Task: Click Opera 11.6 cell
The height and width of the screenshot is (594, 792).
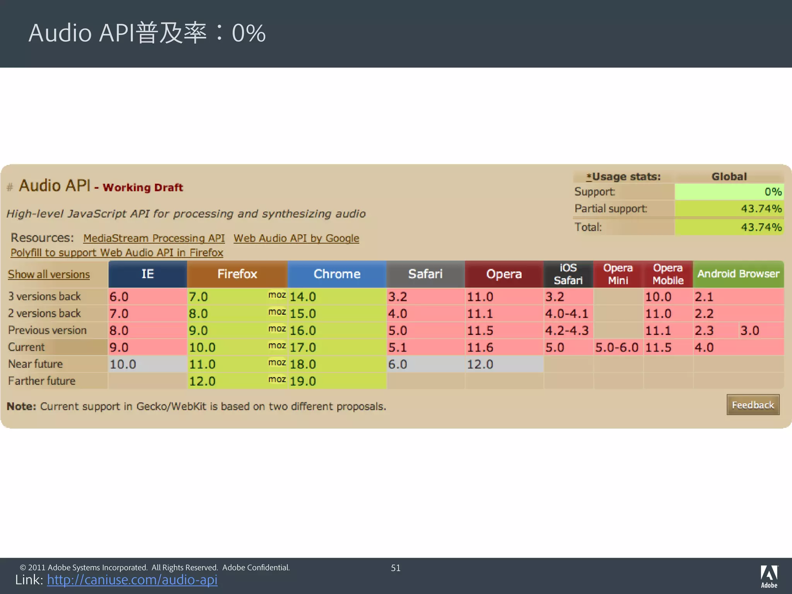Action: coord(504,347)
